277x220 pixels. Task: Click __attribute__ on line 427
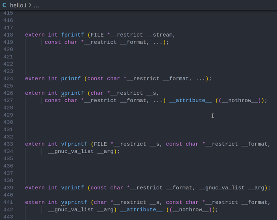[190, 101]
